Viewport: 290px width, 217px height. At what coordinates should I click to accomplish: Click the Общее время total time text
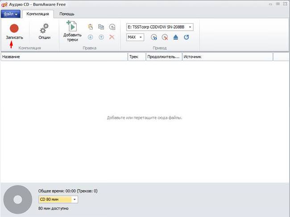tap(68, 191)
